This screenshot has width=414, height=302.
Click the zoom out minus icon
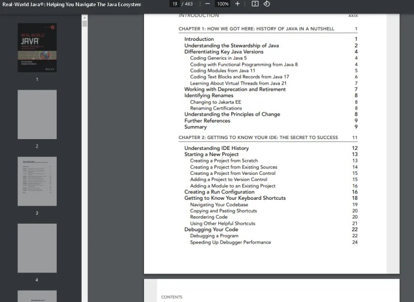207,4
